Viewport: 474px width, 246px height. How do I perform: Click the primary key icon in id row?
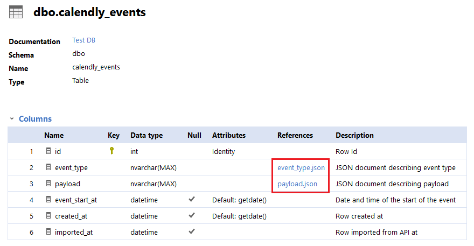pos(112,151)
